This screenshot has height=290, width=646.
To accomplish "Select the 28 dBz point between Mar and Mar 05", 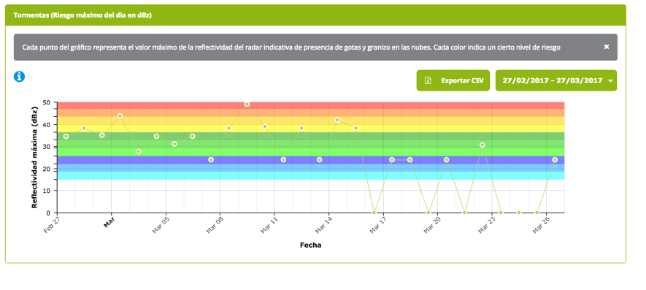I will 139,151.
